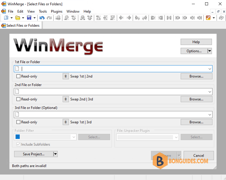
Task: Open the Edit menu
Action: tap(20, 11)
